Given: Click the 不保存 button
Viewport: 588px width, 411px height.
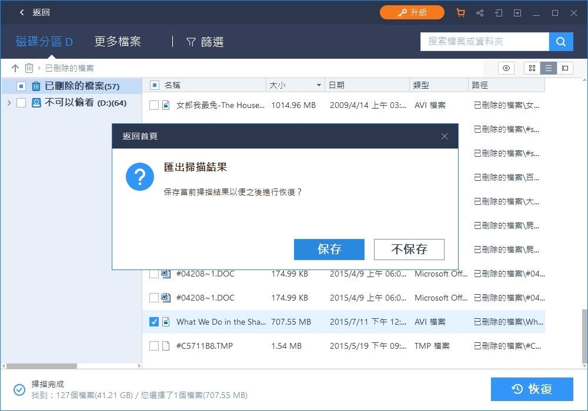Looking at the screenshot, I should point(409,250).
